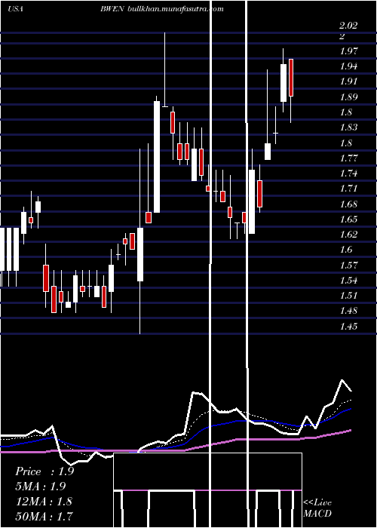Click the 12MA : 1.8 legend entry

[x=44, y=501]
